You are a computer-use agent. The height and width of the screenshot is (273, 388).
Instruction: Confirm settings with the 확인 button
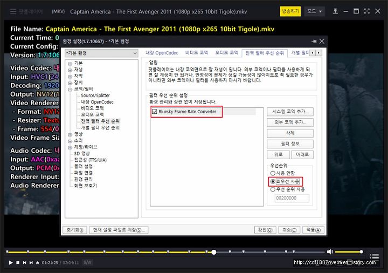[x=265, y=230]
